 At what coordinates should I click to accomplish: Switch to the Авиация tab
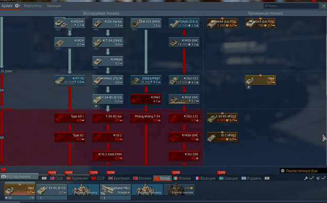tap(54, 6)
